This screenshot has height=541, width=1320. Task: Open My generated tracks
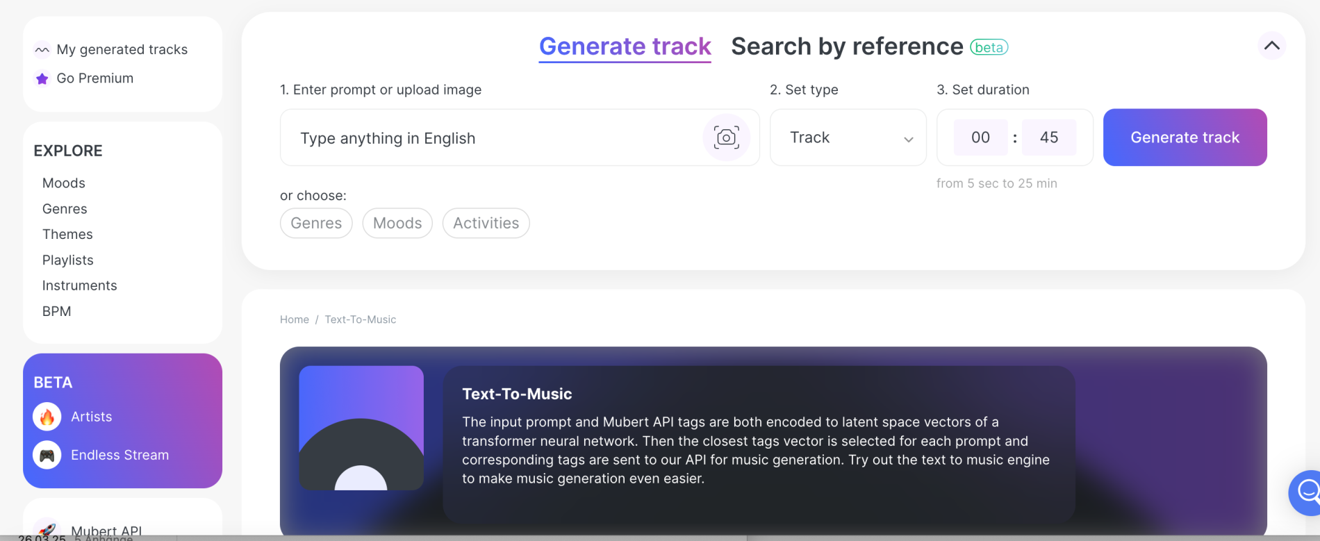pyautogui.click(x=122, y=49)
